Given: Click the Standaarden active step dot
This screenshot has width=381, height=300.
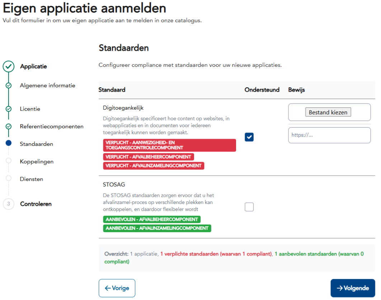Looking at the screenshot, I should point(9,143).
